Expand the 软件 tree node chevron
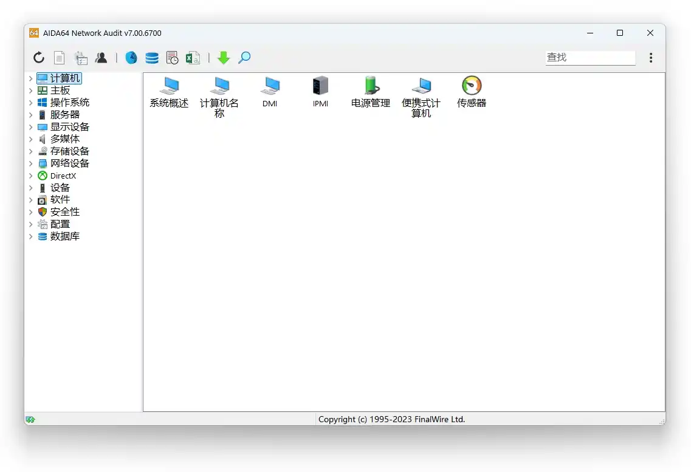Screen dimensions: 691x472 (x=31, y=200)
